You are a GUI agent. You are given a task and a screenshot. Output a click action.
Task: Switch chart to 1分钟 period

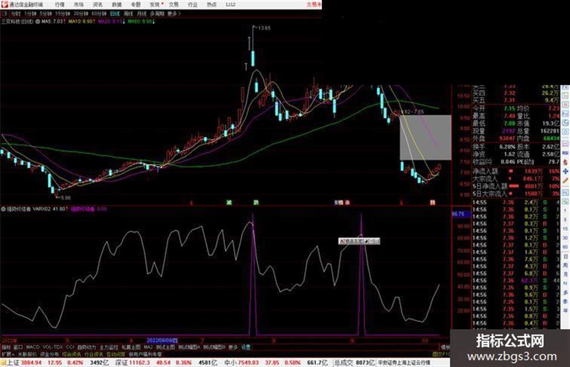click(x=30, y=13)
